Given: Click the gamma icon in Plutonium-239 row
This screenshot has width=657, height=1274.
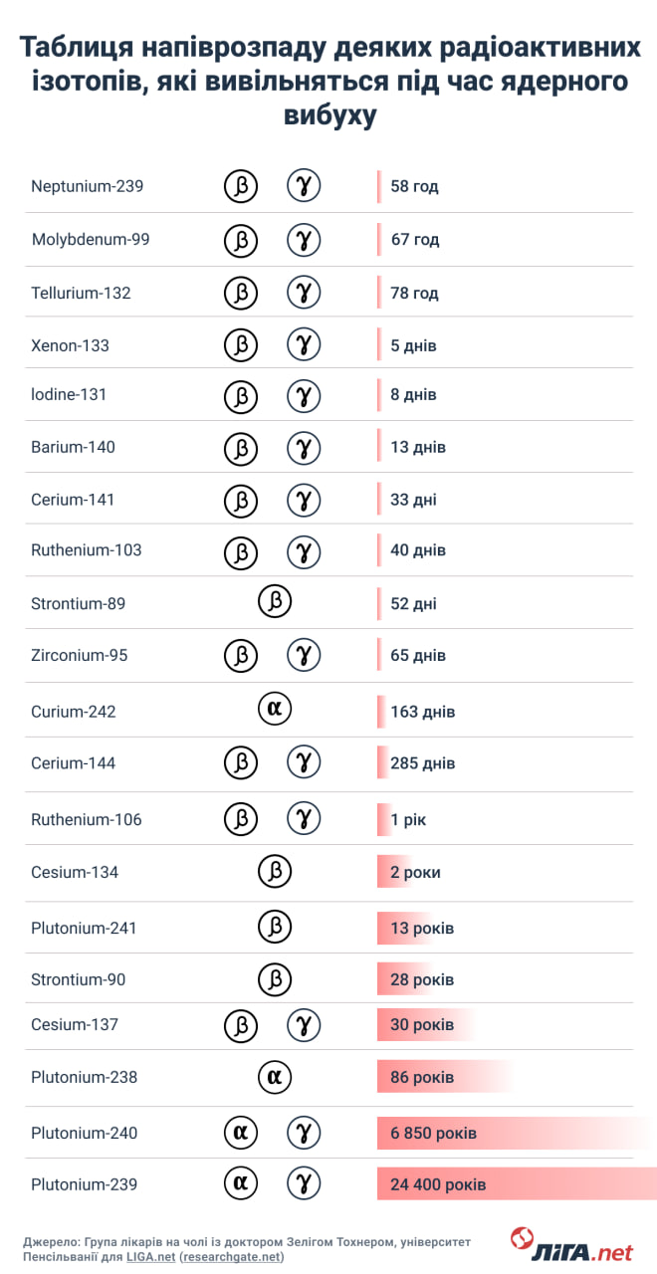Looking at the screenshot, I should click(305, 1184).
